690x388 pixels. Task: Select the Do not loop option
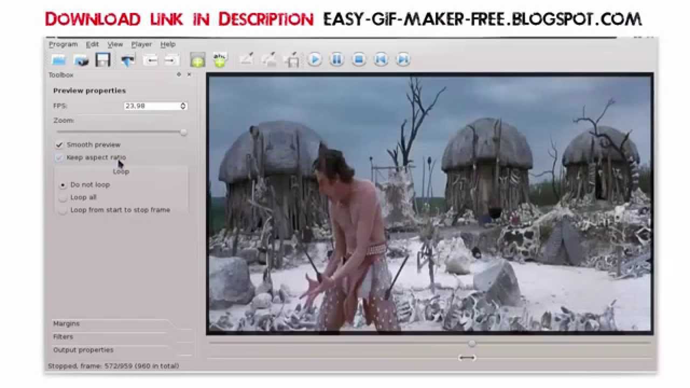click(x=63, y=185)
